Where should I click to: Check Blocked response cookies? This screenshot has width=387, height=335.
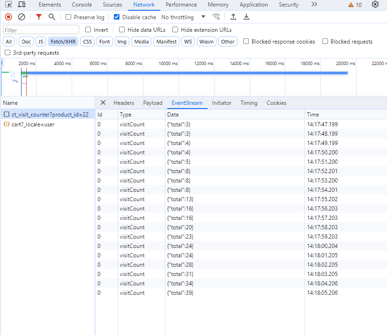[x=246, y=42]
